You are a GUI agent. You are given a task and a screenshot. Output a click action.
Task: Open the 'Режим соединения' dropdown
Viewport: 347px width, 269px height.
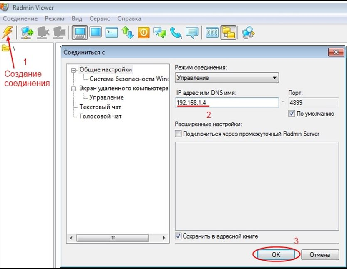coord(227,78)
